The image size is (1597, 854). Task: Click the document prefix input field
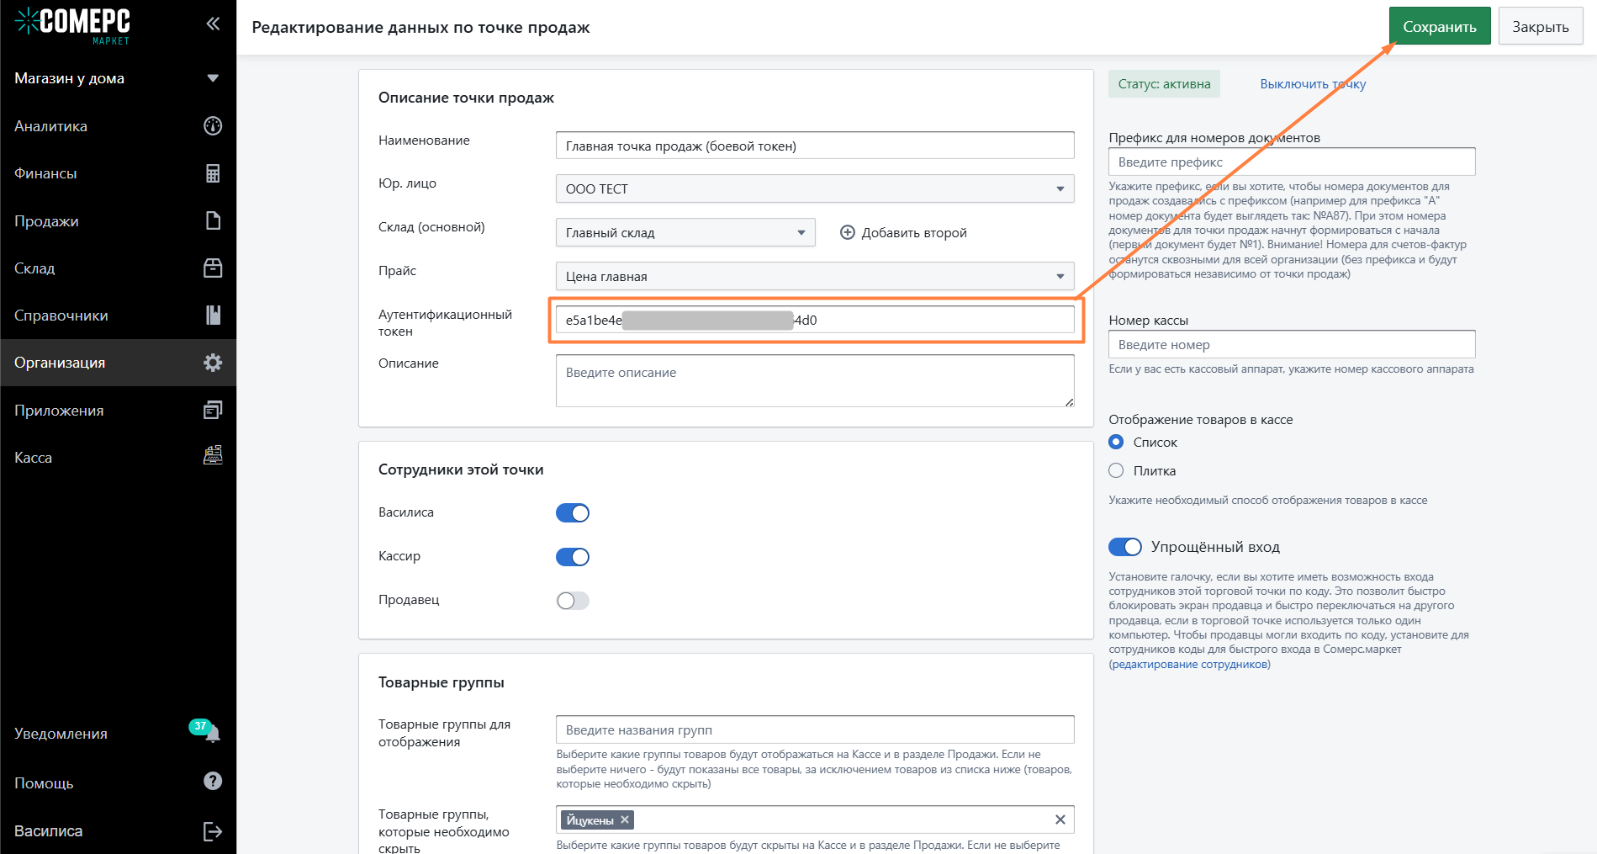click(1292, 162)
